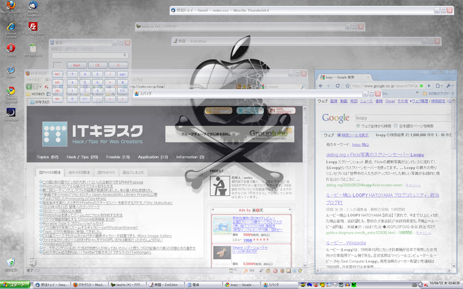
Task: Open the Safari desktop shortcut
Action: [x=11, y=70]
